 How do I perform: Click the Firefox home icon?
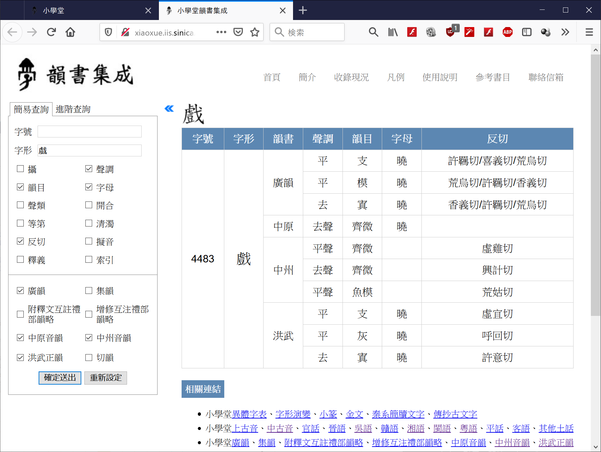pyautogui.click(x=70, y=32)
